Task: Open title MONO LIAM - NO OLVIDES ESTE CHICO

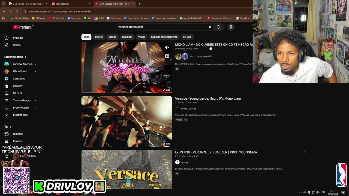Action: pyautogui.click(x=214, y=45)
